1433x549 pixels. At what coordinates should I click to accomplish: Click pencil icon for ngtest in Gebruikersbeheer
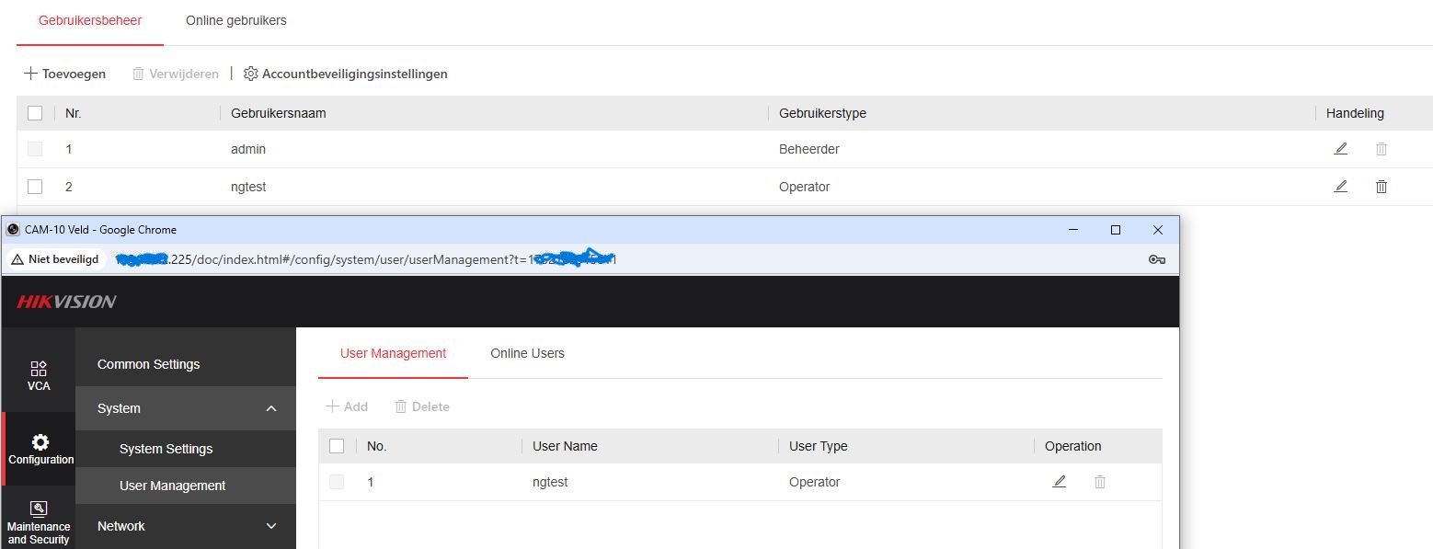pos(1340,187)
